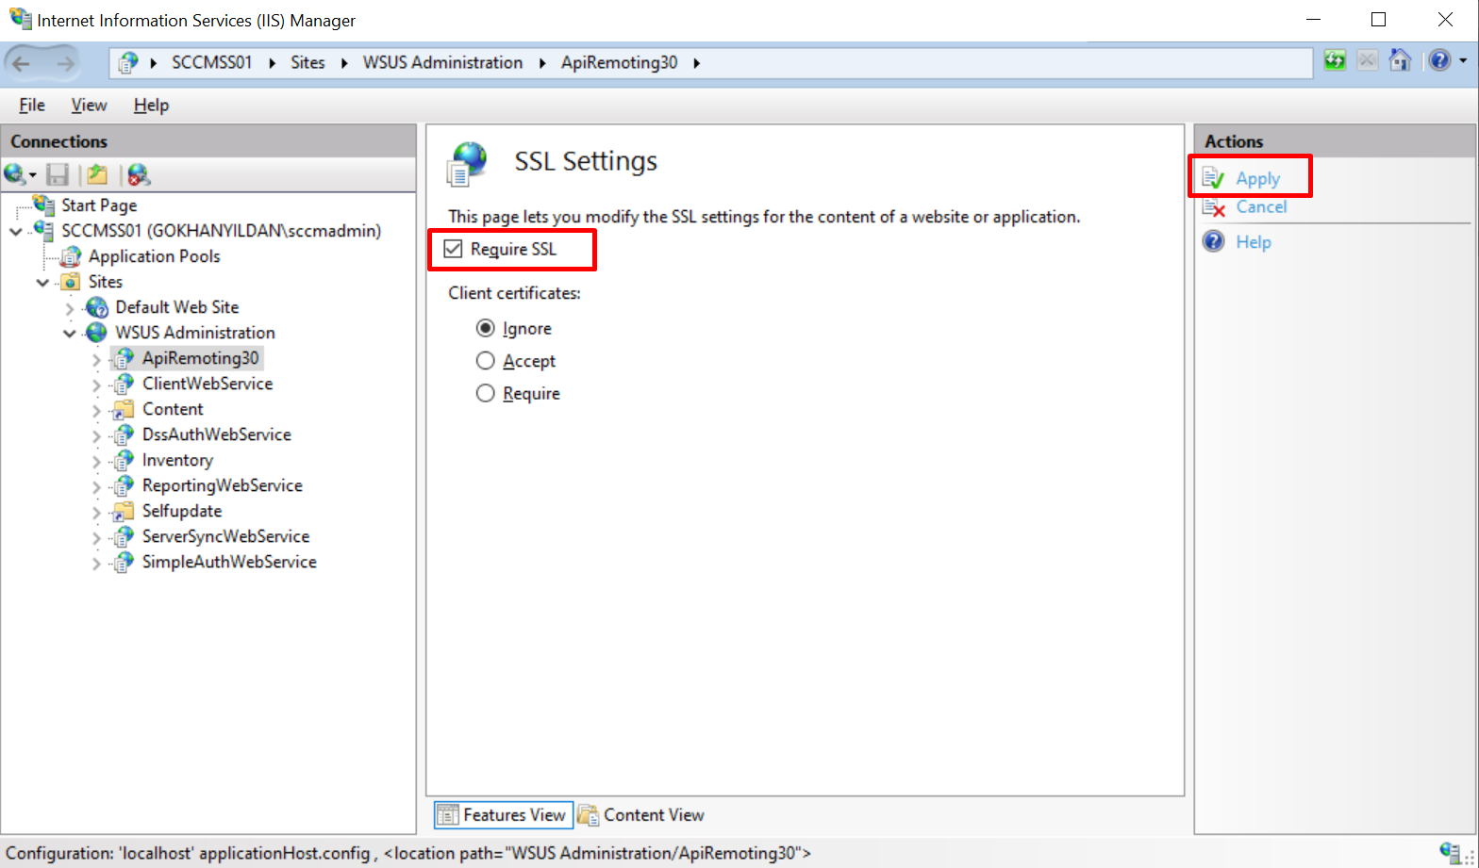Screen dimensions: 1479x868
Task: Click the Stop icon in the address bar
Action: click(1367, 61)
